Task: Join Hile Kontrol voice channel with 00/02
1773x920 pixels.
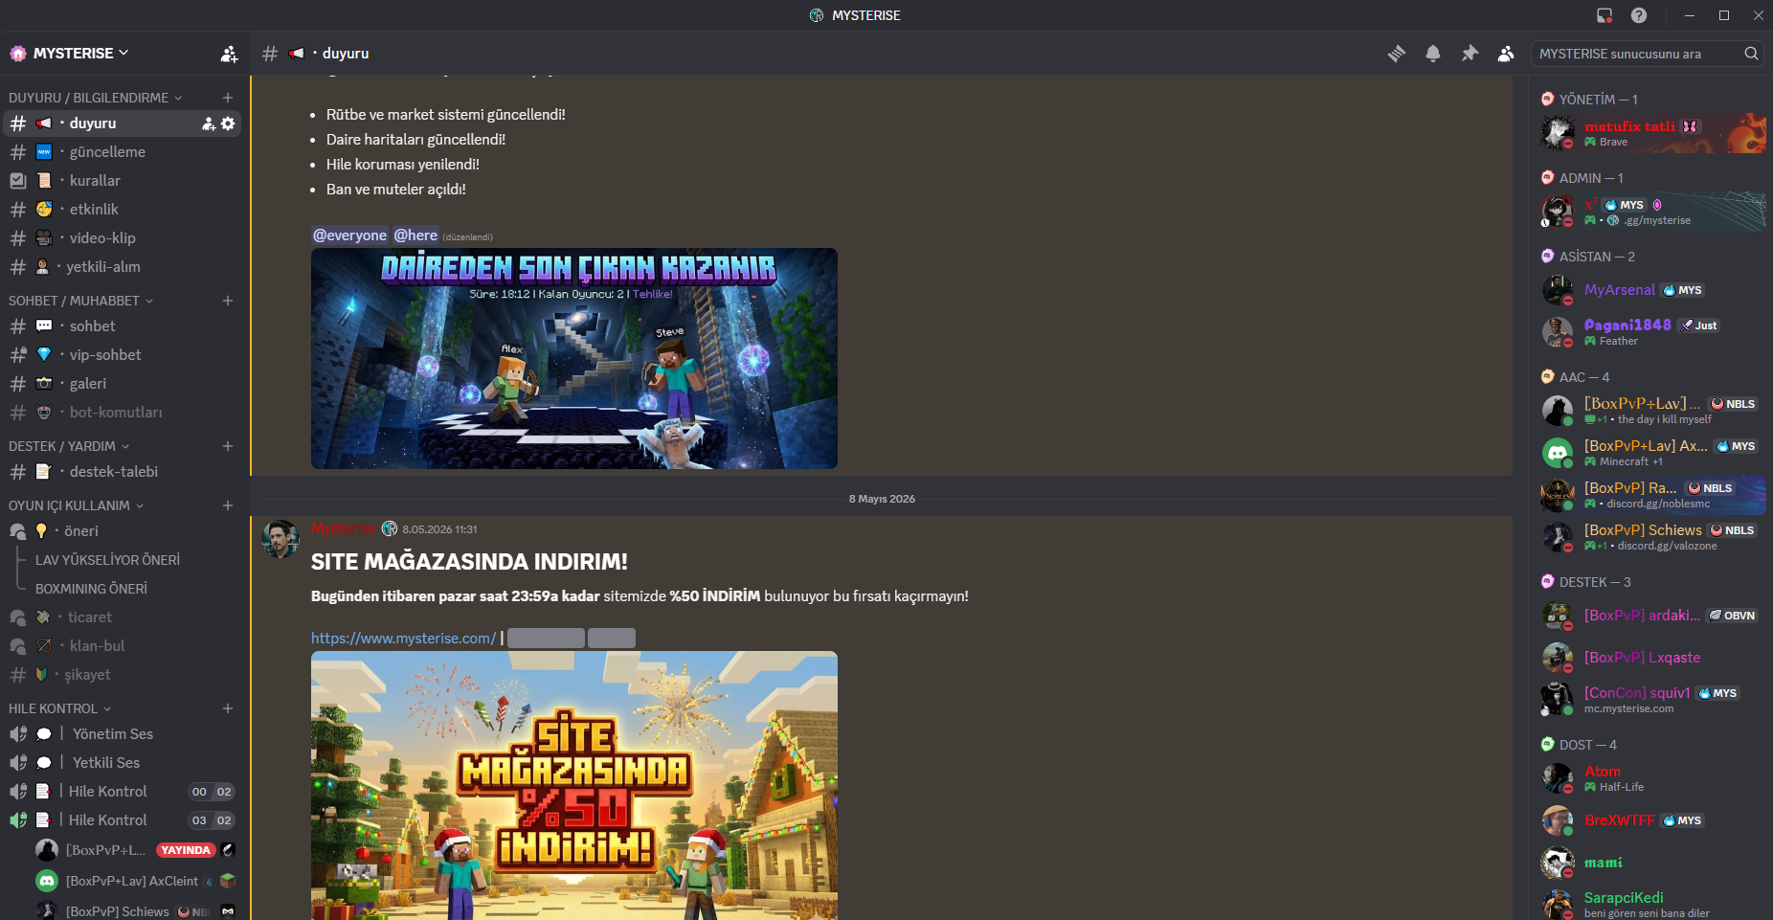Action: point(124,792)
